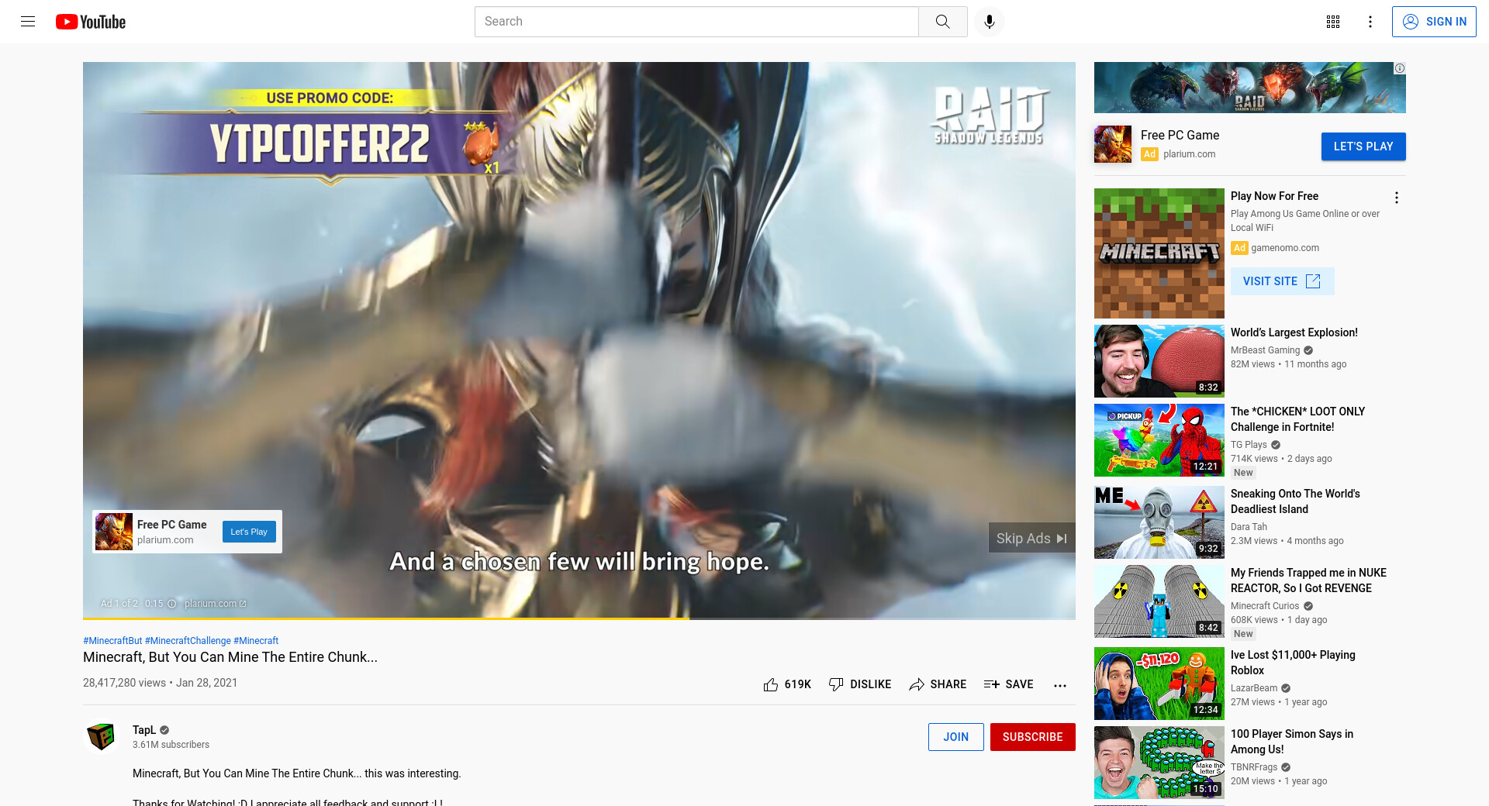This screenshot has height=806, width=1489.
Task: Click the Dislike thumbs-down icon
Action: point(836,684)
